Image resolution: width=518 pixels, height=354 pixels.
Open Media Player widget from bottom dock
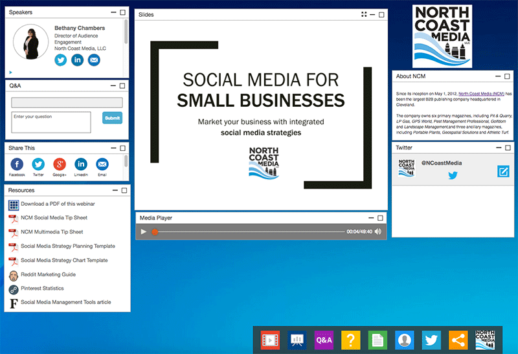[270, 340]
